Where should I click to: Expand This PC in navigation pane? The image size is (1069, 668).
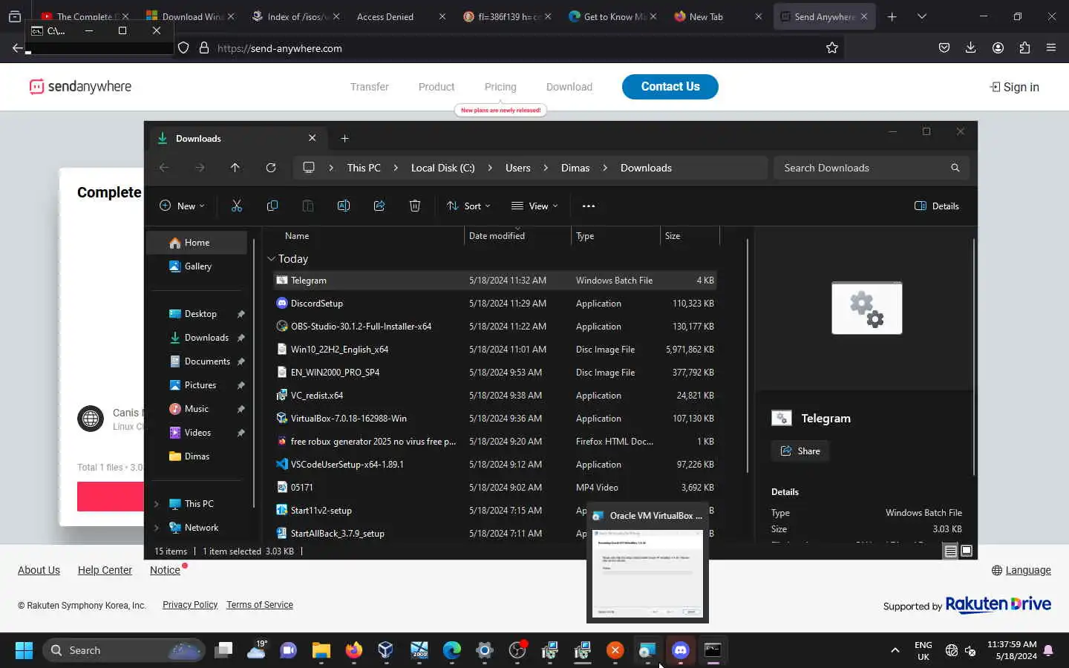[x=156, y=504]
